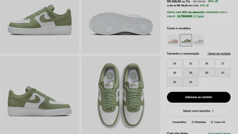This screenshot has width=238, height=134.
Task: Share via the WhatsApp icon
Action: click(x=193, y=122)
